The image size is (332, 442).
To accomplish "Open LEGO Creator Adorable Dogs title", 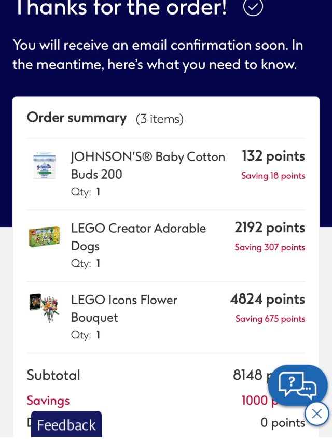I will pos(139,237).
